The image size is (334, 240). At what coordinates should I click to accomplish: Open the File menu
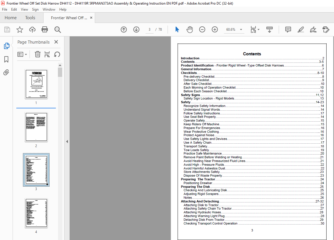point(5,9)
